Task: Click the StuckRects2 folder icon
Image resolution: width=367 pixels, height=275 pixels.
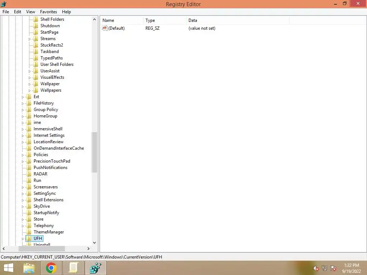Action: [x=35, y=45]
